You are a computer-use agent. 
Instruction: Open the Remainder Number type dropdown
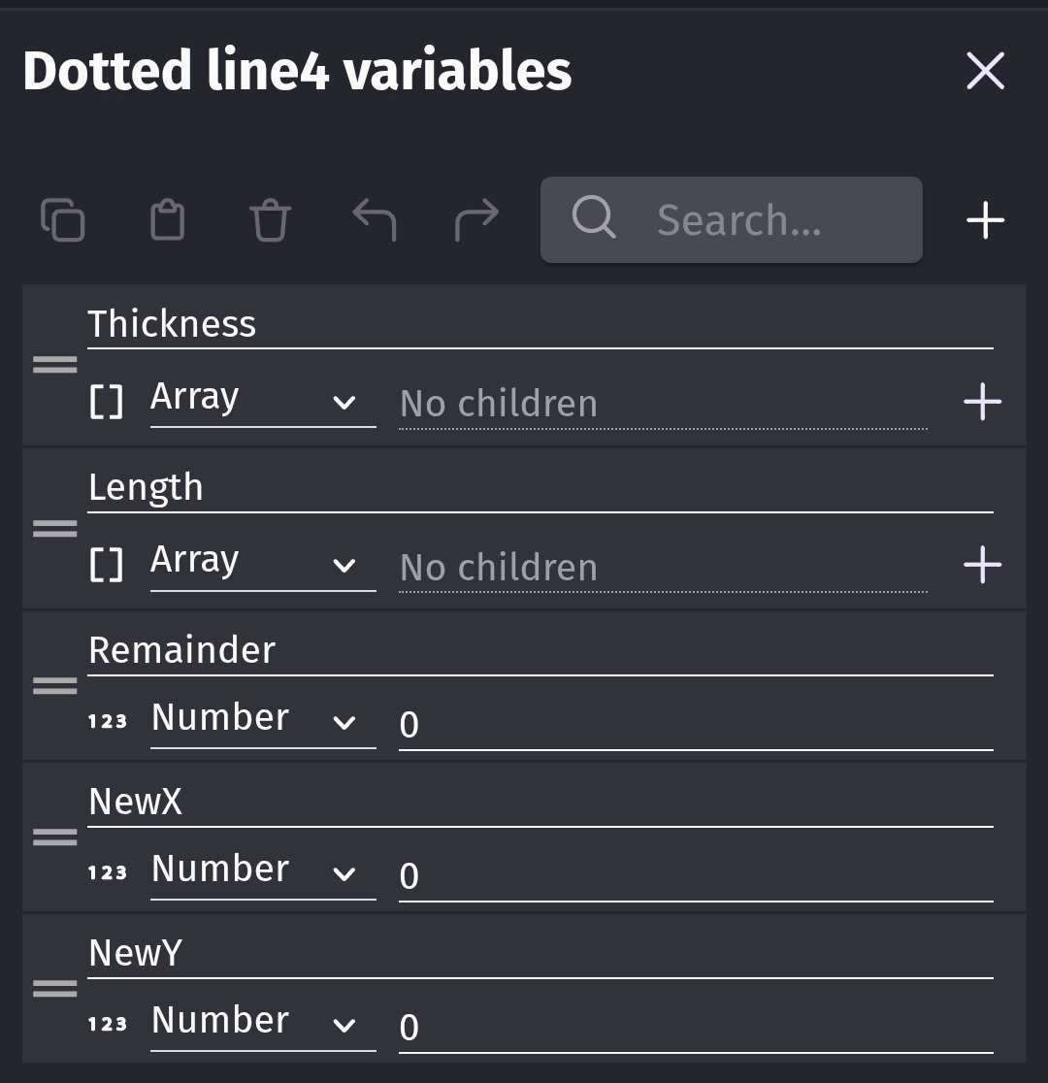[x=262, y=720]
